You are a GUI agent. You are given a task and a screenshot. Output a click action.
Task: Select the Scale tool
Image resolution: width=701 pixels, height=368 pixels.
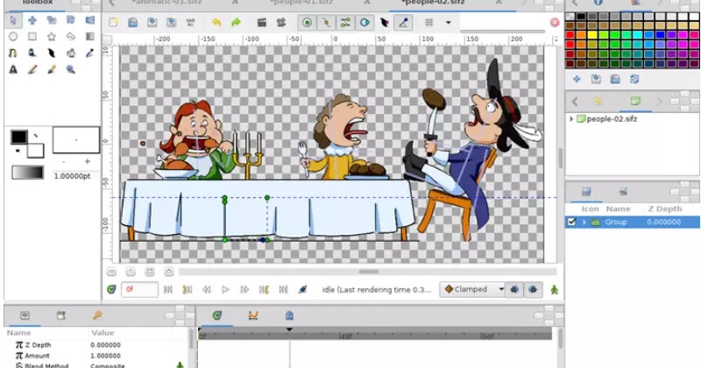point(52,20)
